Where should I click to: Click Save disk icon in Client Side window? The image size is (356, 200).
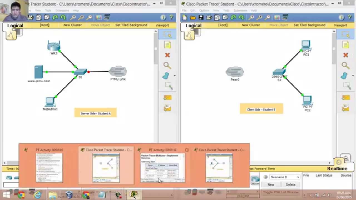coord(201,17)
